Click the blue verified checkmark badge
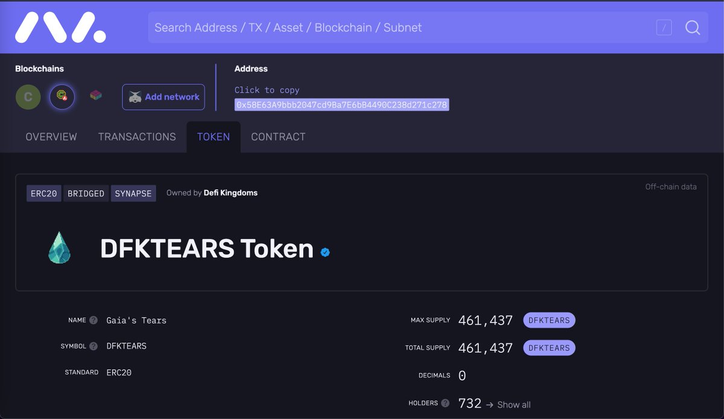Viewport: 724px width, 419px height. point(325,252)
